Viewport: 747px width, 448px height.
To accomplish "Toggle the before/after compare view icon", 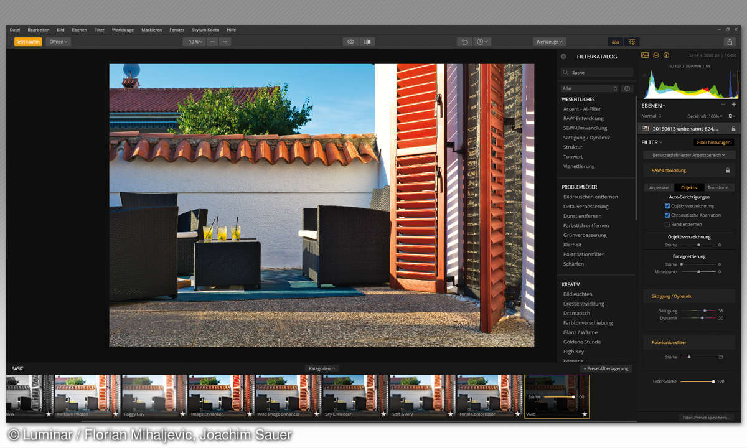I will (367, 42).
